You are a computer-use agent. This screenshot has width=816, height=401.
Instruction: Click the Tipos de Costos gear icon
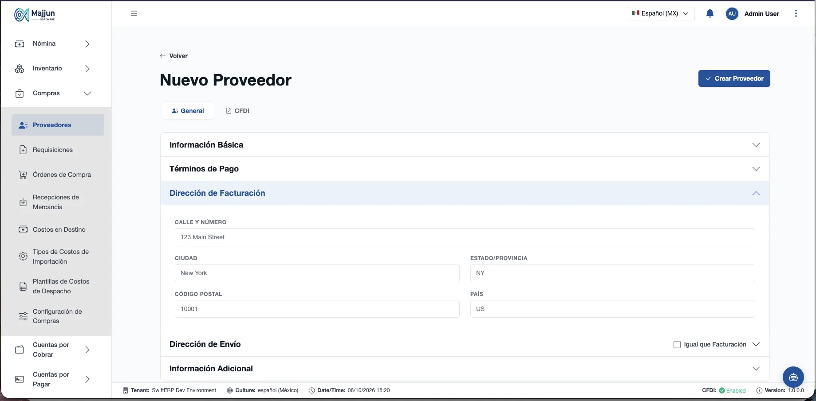coord(23,257)
